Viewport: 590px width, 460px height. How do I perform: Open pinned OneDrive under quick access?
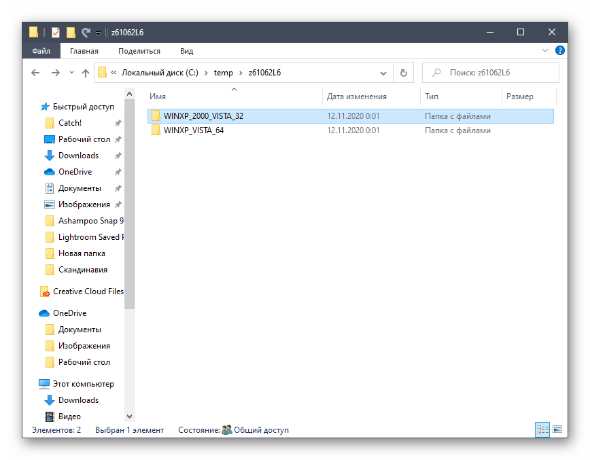point(75,172)
